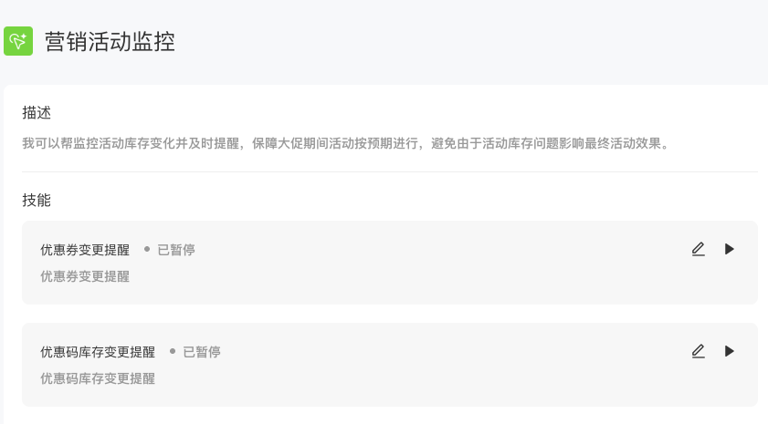
Task: Click the divider line below the description
Action: pos(390,171)
